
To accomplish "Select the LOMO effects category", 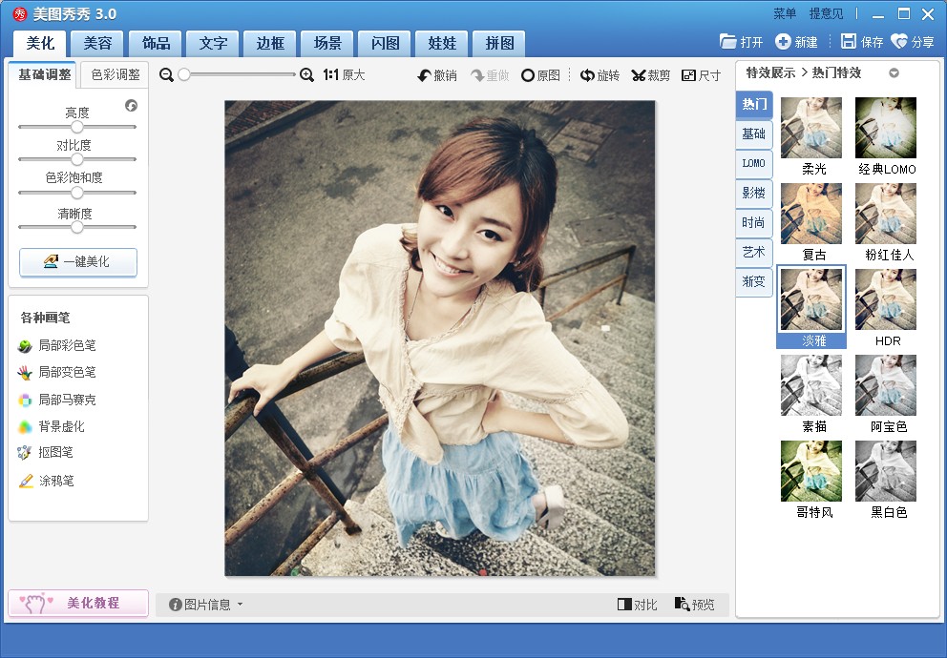I will pyautogui.click(x=754, y=163).
